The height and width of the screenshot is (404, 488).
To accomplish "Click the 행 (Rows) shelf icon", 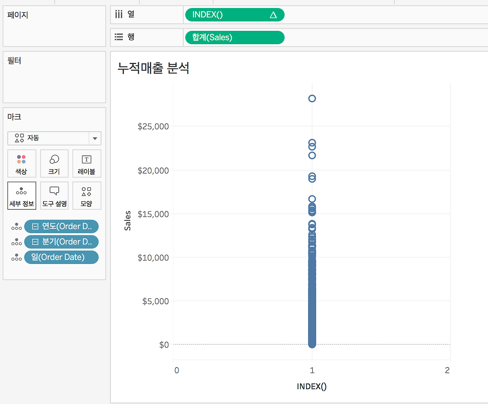I will 119,37.
